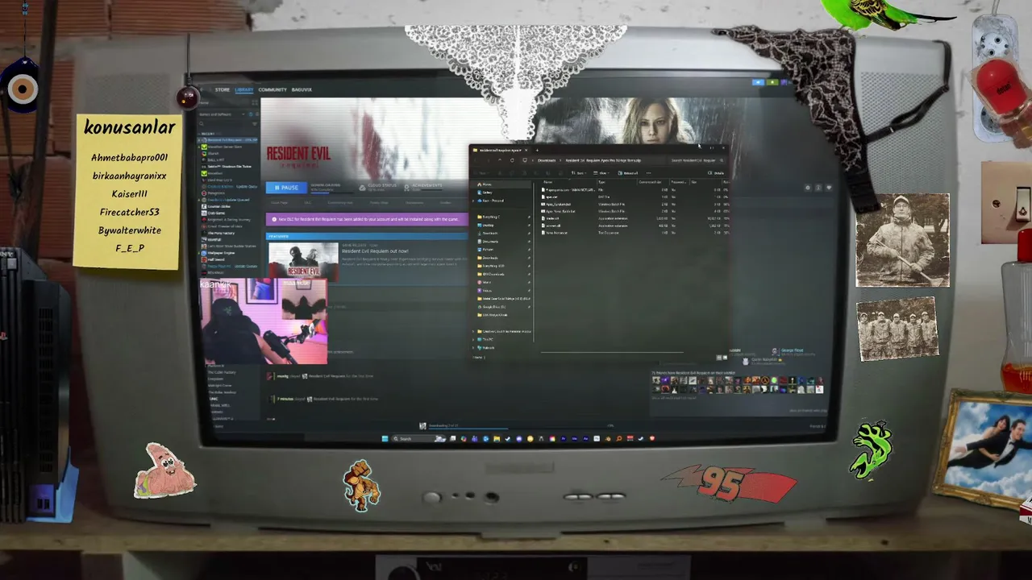
Task: Click Steam's back navigation arrow
Action: point(202,89)
